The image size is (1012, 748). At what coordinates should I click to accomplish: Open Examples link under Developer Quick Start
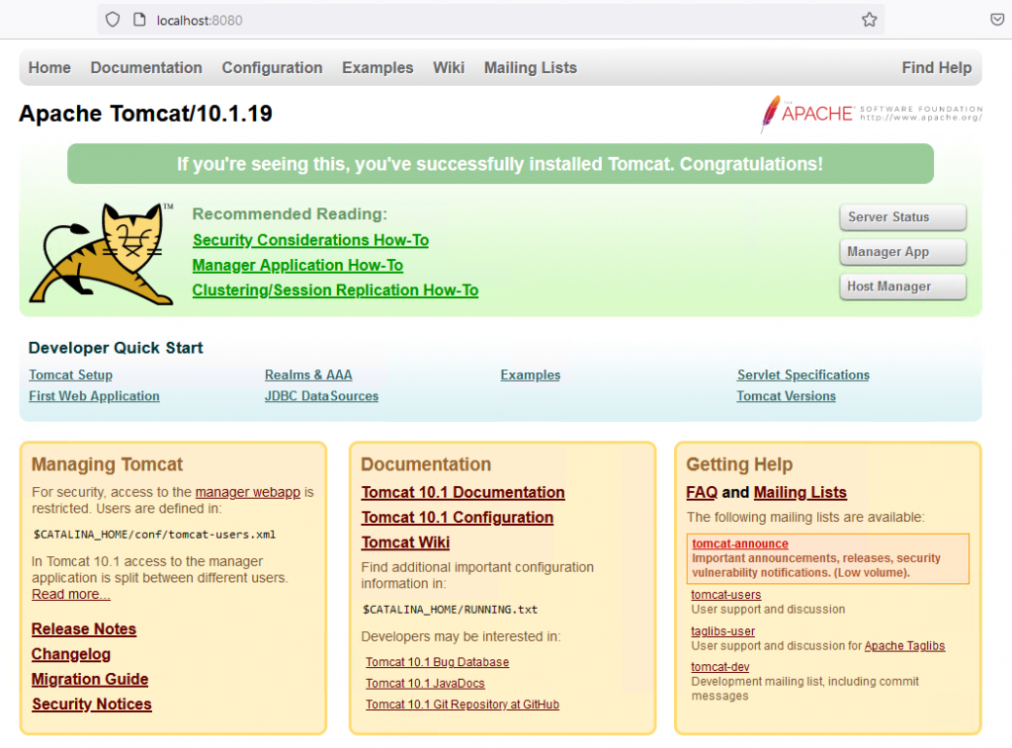(531, 374)
